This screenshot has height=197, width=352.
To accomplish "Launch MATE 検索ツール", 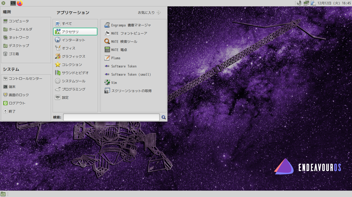I will click(x=133, y=42).
